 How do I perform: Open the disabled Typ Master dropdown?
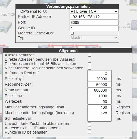[x=94, y=38]
